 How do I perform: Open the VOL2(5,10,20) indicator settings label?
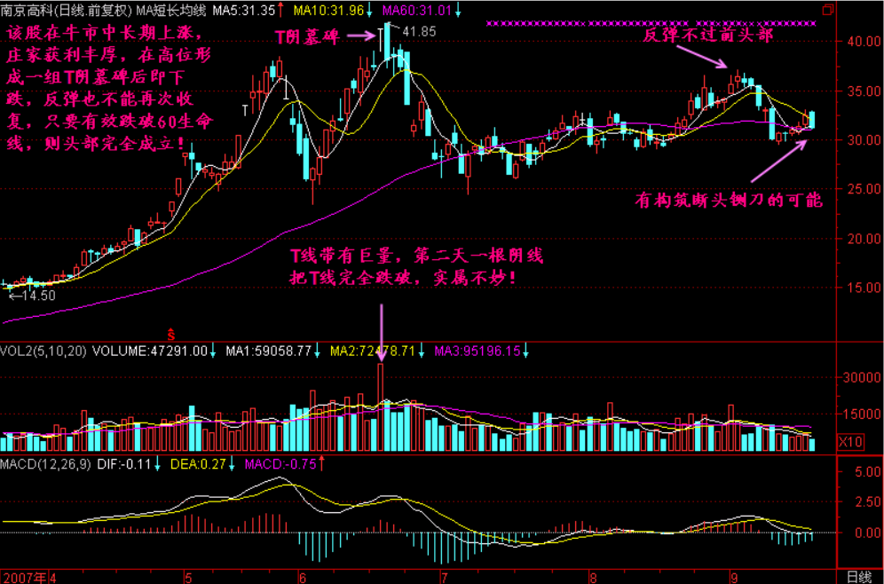(44, 351)
